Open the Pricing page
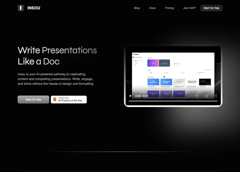240x172 pixels. 169,8
